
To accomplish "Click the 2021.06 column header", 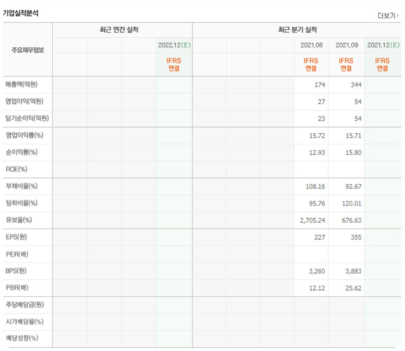I will coord(312,45).
